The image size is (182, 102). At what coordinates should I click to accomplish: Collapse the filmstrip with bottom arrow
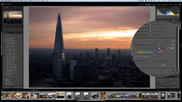(91, 101)
